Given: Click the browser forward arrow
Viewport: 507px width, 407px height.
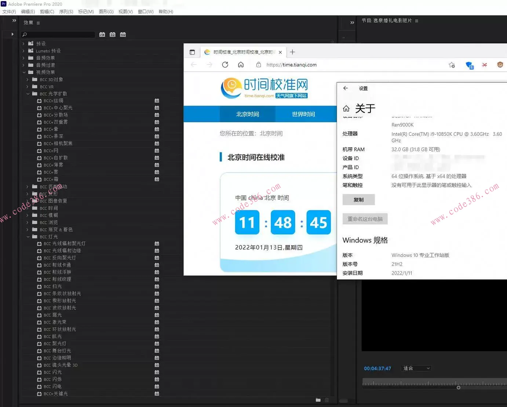Looking at the screenshot, I should click(209, 65).
